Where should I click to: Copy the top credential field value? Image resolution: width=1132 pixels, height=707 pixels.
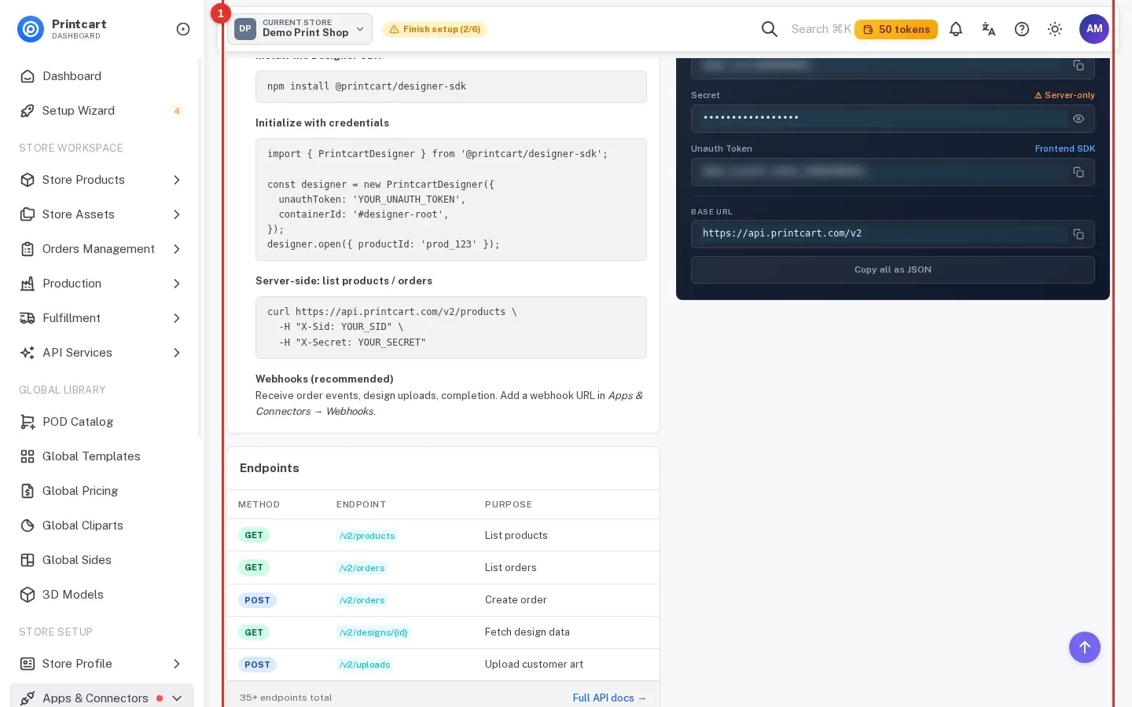[1079, 65]
